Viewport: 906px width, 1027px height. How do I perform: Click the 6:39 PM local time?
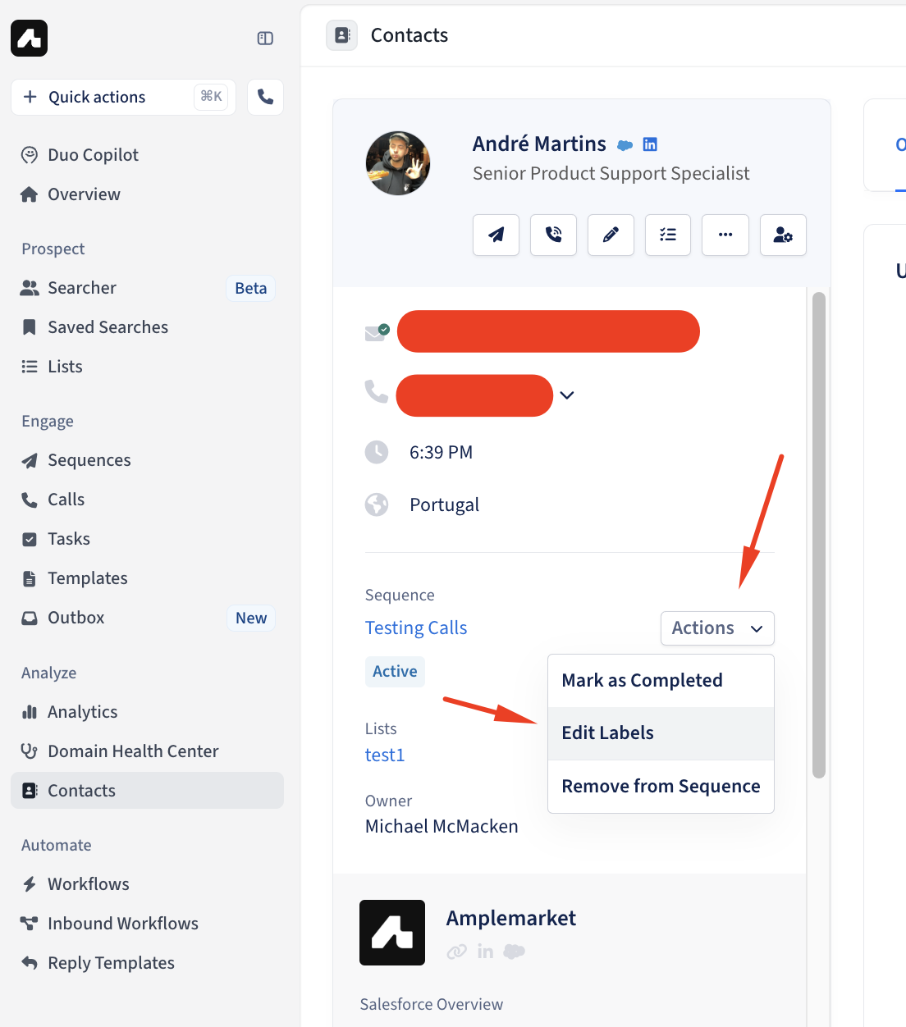[x=442, y=453]
